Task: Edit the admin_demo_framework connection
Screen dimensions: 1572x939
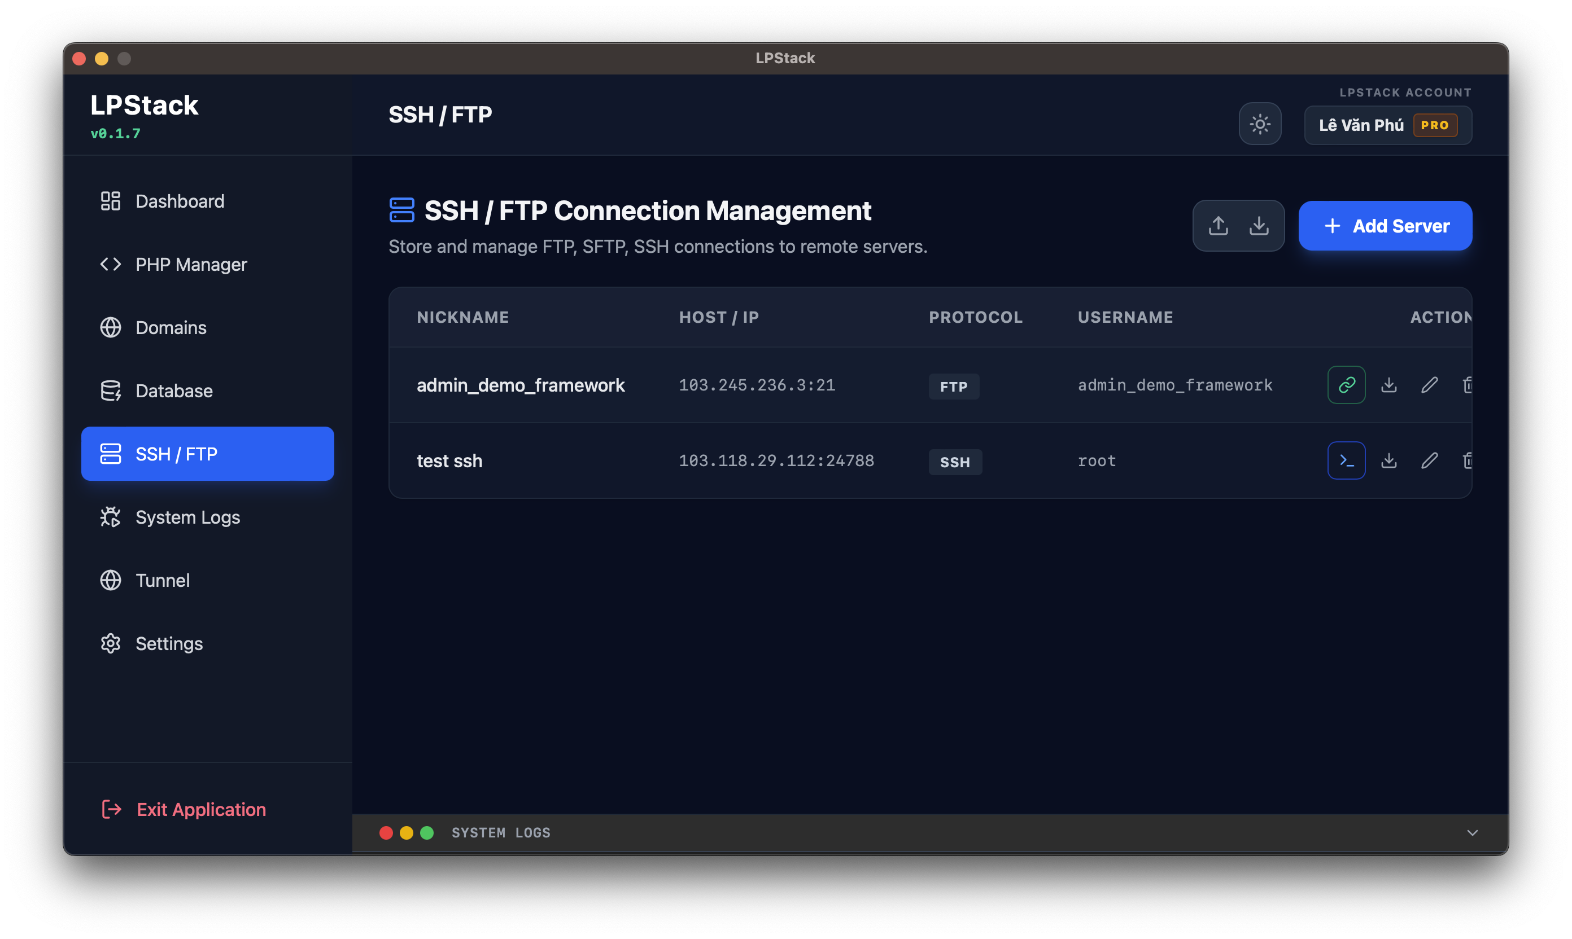Action: click(1430, 385)
